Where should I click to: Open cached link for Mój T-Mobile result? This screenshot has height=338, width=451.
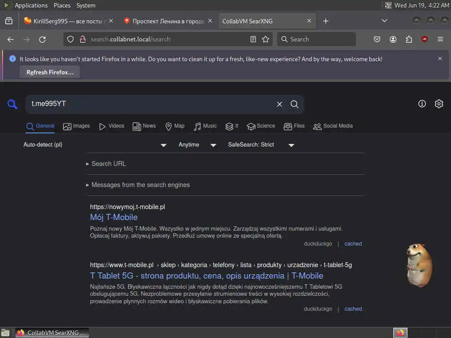pyautogui.click(x=353, y=244)
